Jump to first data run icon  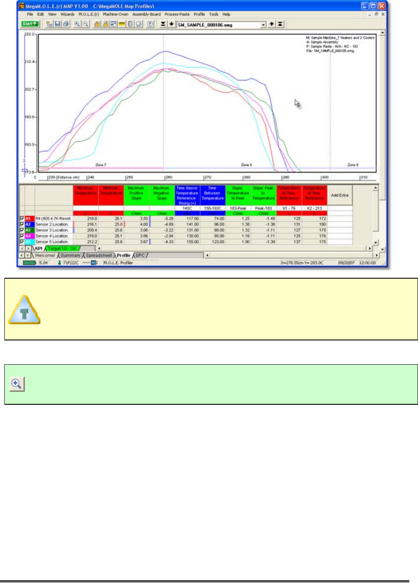(280, 24)
